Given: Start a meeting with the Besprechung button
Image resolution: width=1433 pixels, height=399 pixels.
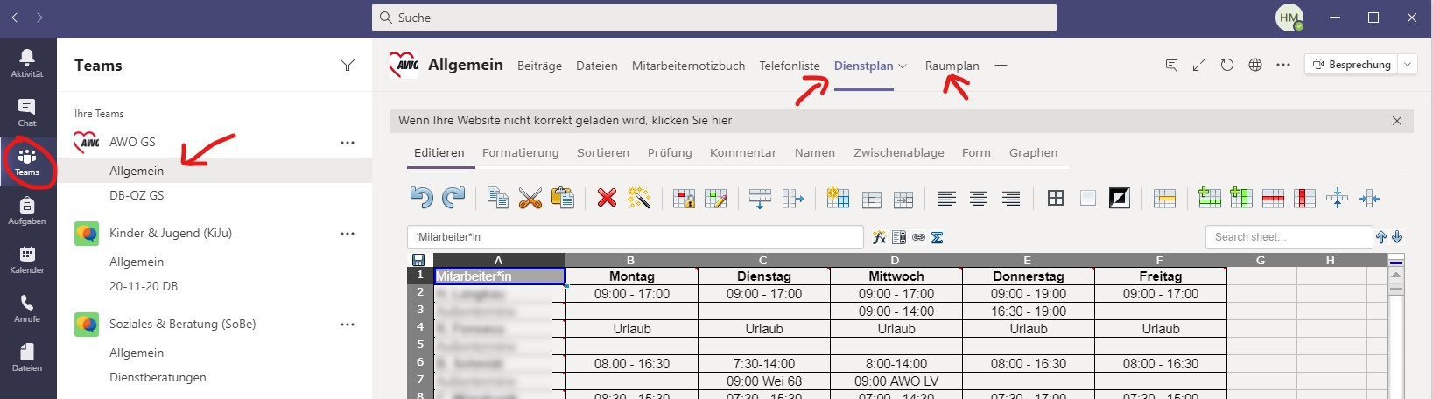Looking at the screenshot, I should (1352, 65).
